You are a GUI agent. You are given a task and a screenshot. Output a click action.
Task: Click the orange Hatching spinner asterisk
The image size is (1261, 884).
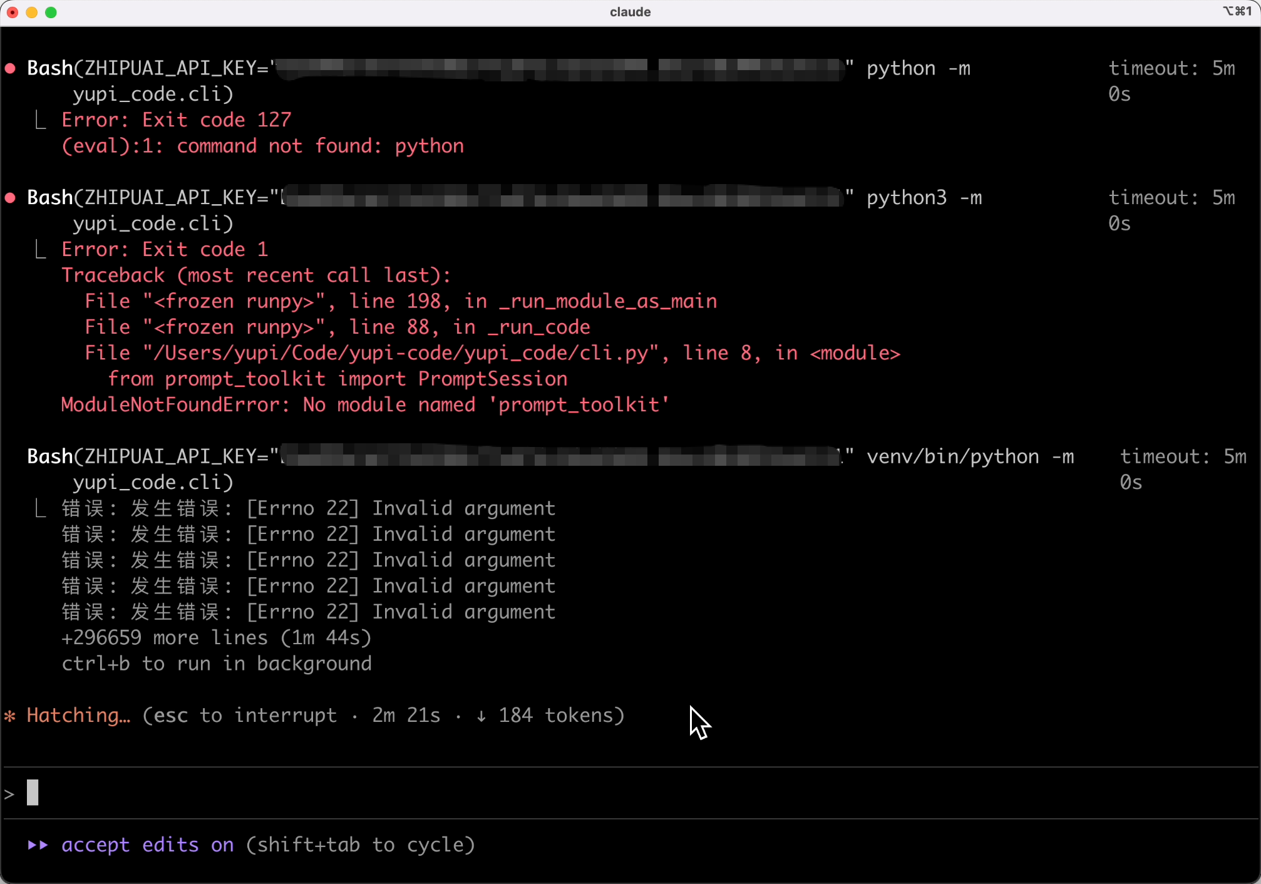tap(9, 716)
